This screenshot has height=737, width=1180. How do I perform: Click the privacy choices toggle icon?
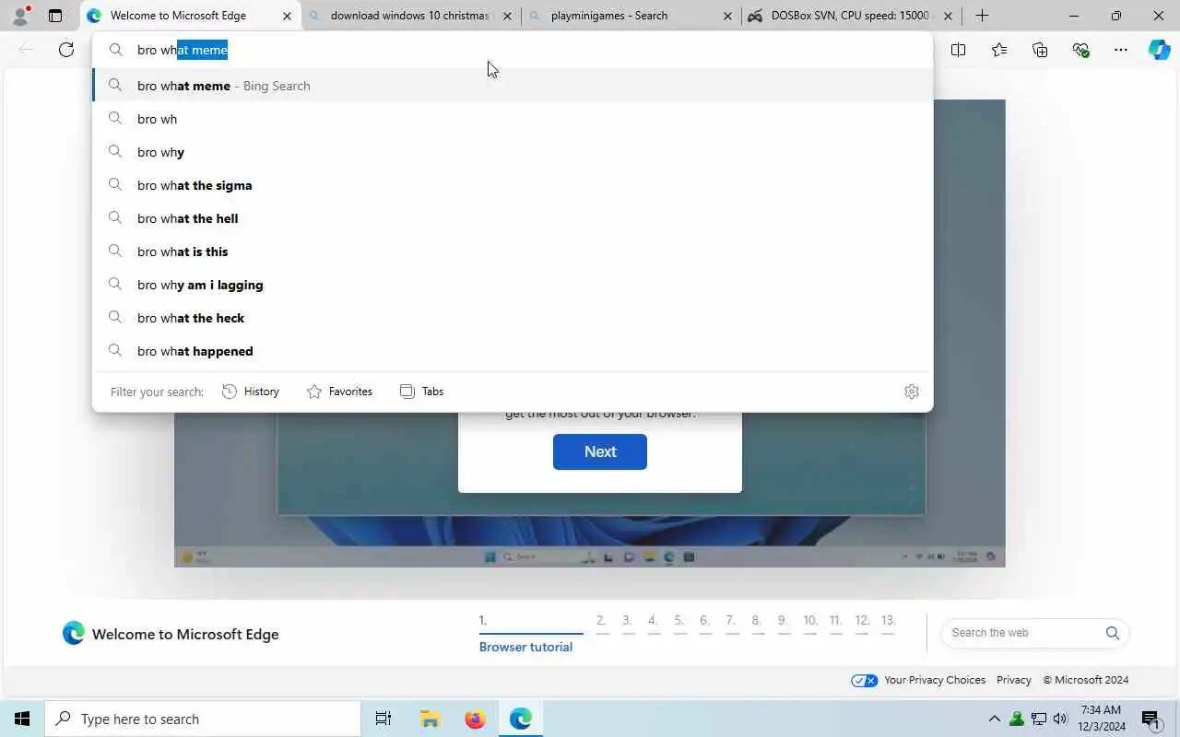tap(865, 680)
